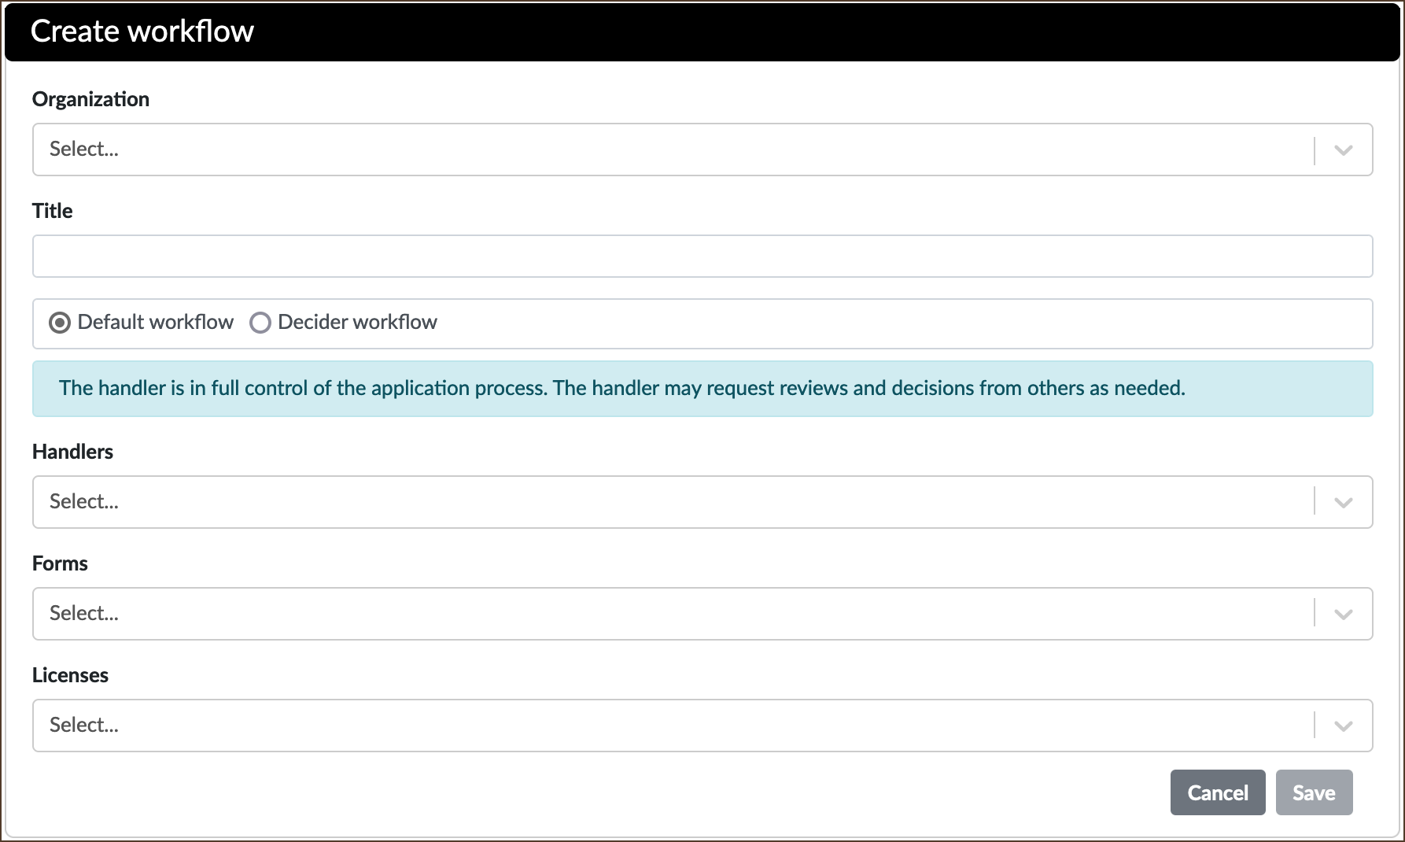This screenshot has height=842, width=1405.
Task: Click the Organization field label
Action: click(x=90, y=99)
